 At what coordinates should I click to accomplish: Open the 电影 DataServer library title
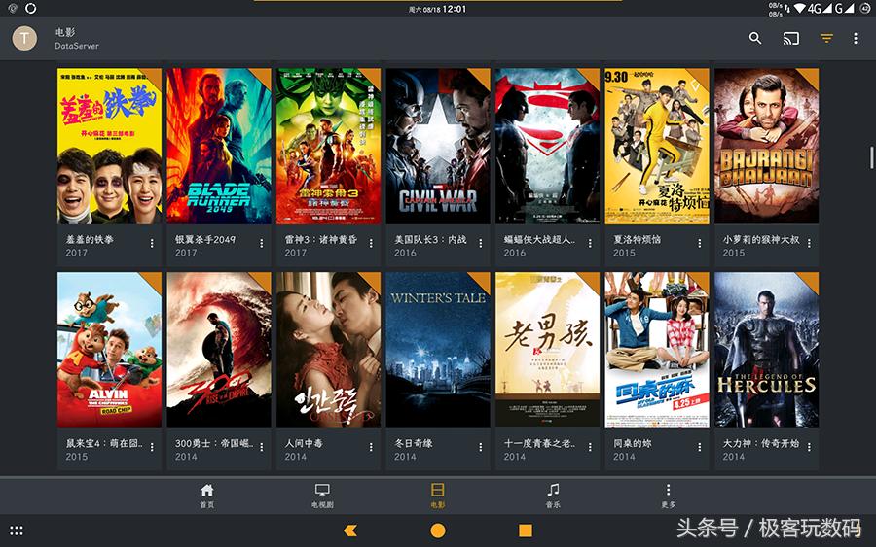tap(77, 39)
